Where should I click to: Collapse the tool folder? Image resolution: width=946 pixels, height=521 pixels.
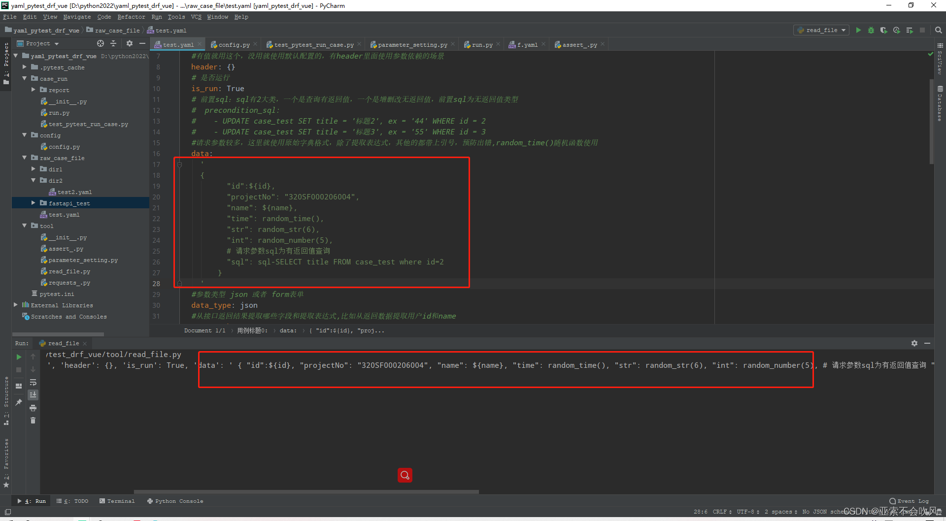pos(24,226)
